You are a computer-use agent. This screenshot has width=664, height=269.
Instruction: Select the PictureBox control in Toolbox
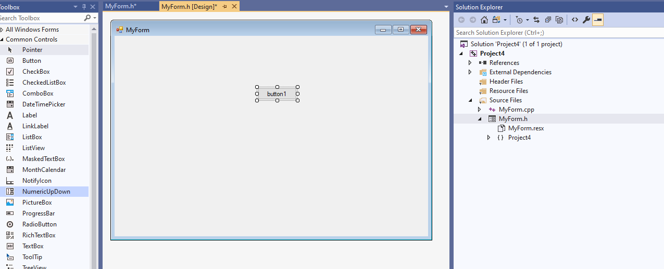[x=36, y=203]
